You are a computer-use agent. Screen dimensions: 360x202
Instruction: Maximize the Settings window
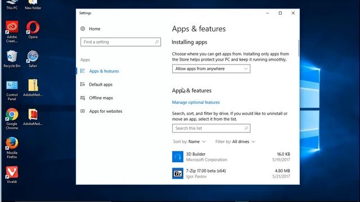pyautogui.click(x=280, y=13)
